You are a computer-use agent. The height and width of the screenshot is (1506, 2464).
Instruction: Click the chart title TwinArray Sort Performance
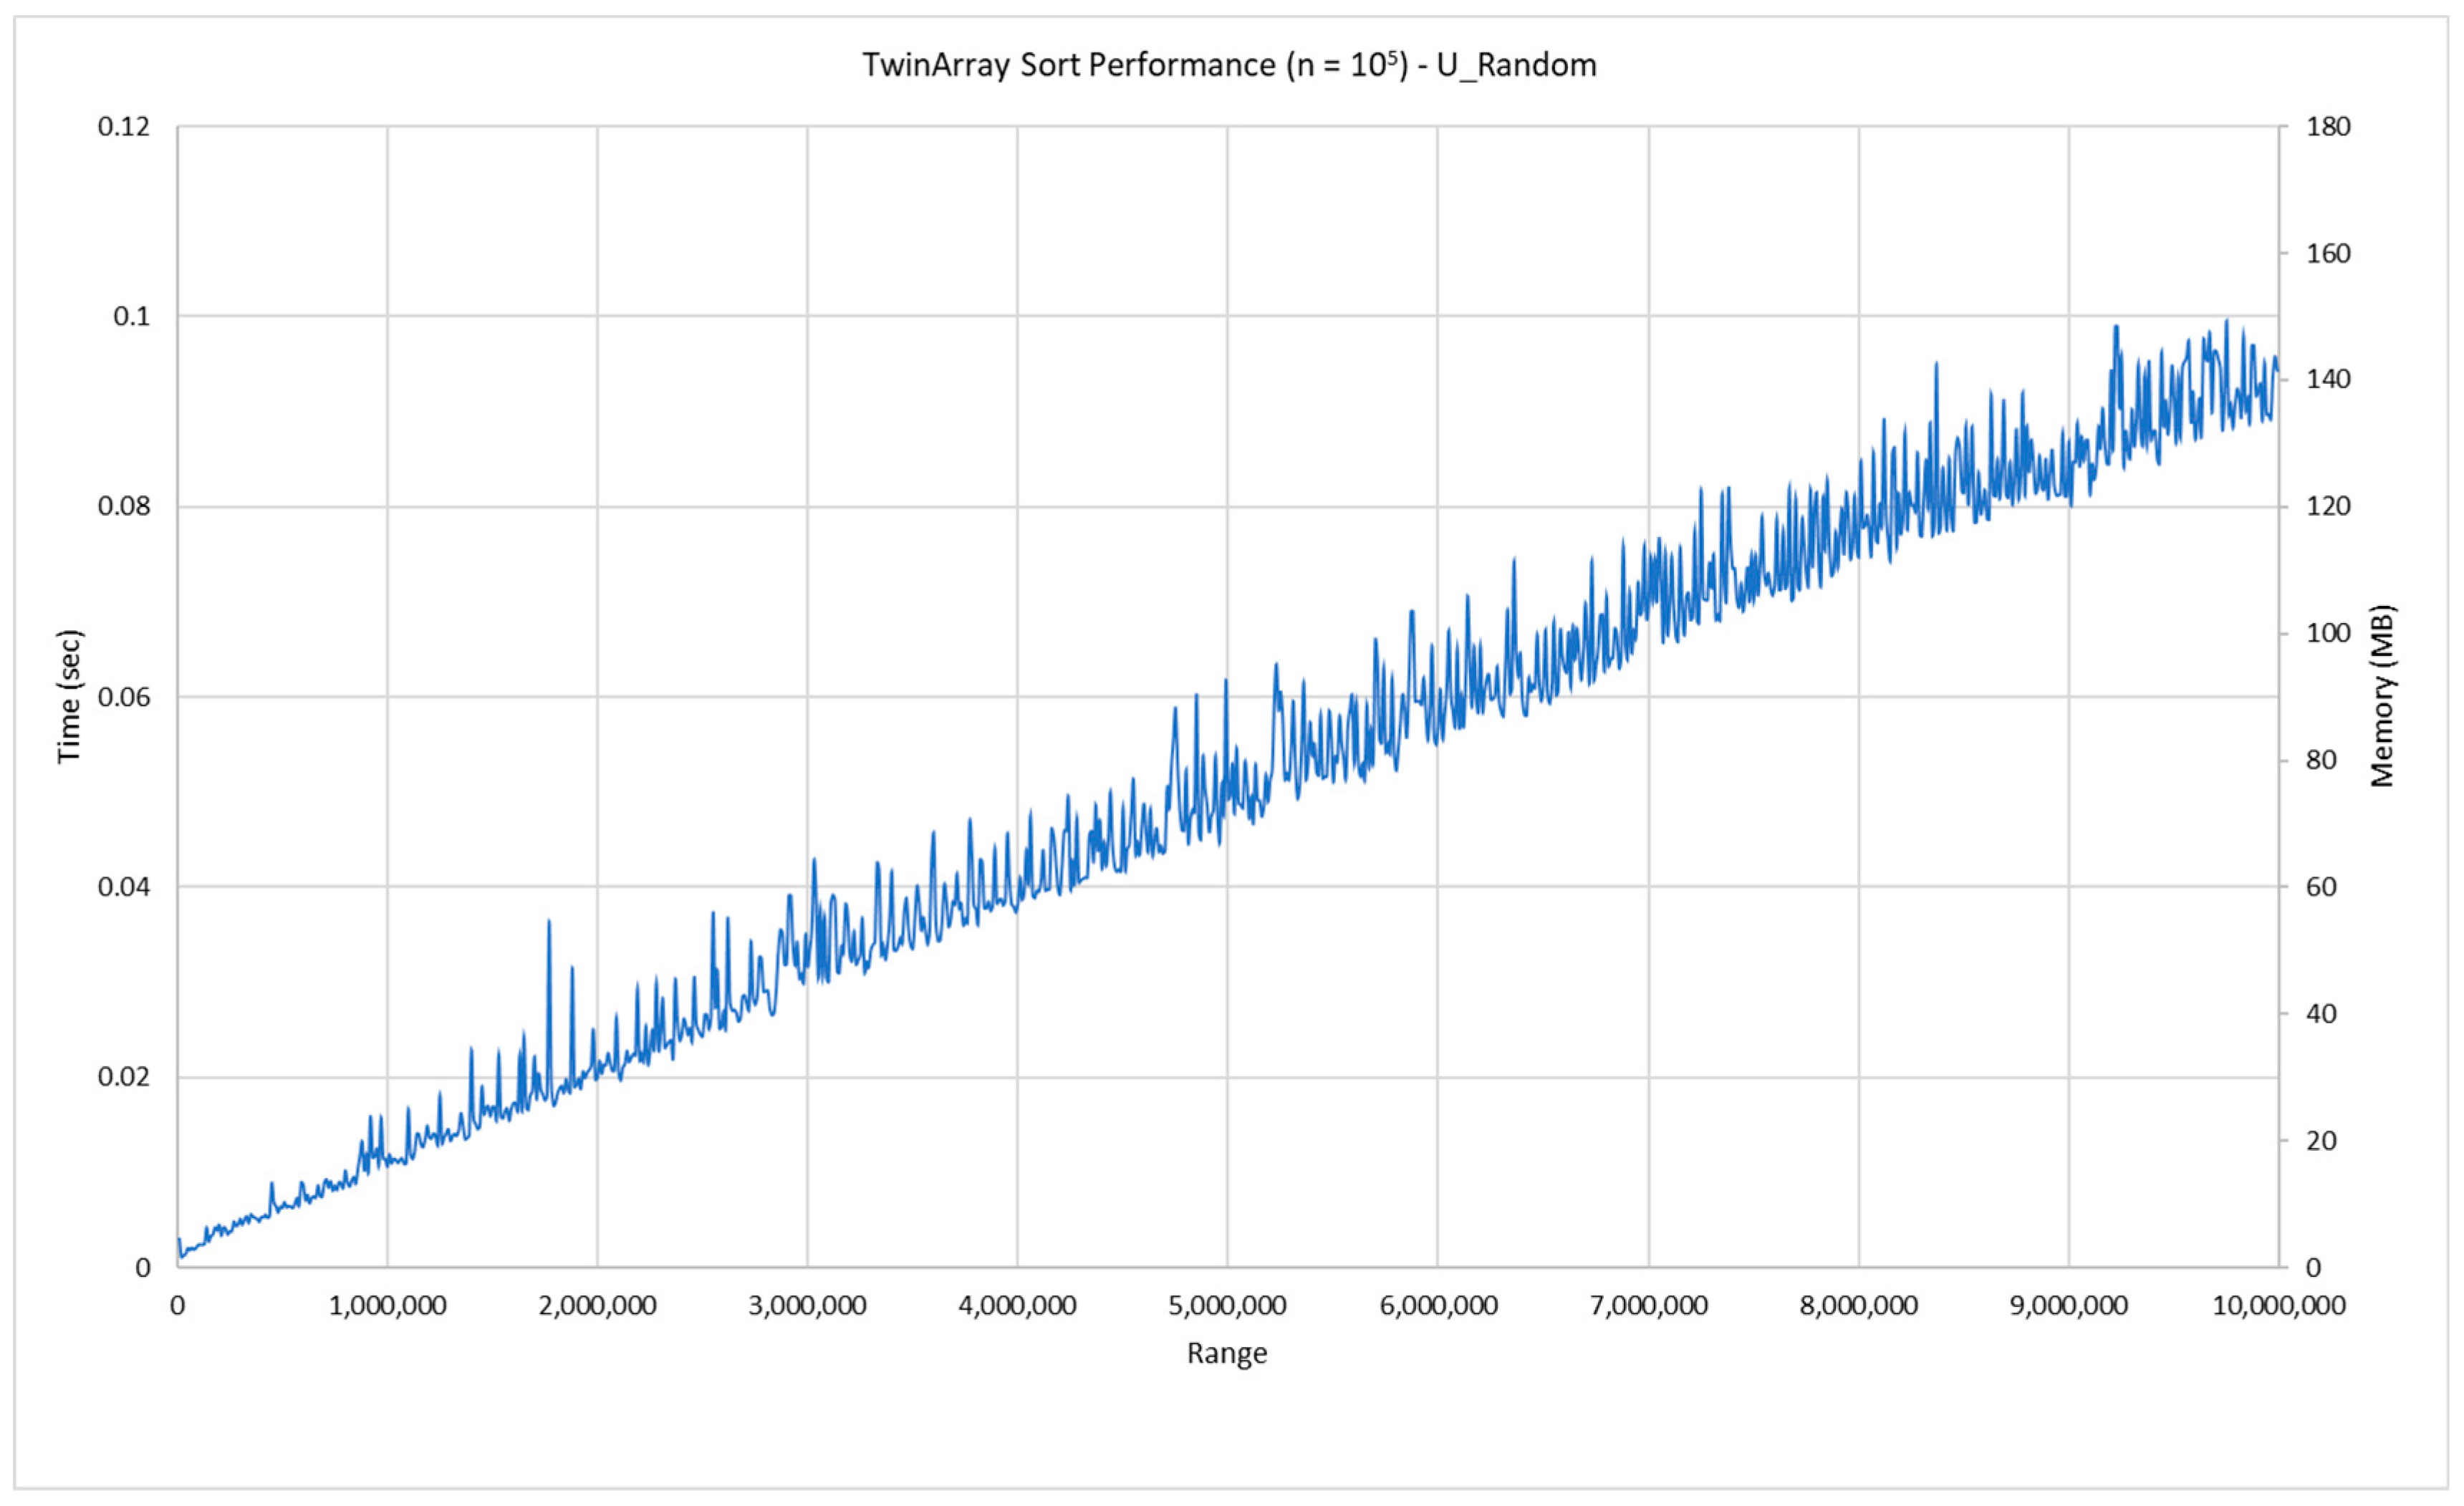click(x=1229, y=65)
